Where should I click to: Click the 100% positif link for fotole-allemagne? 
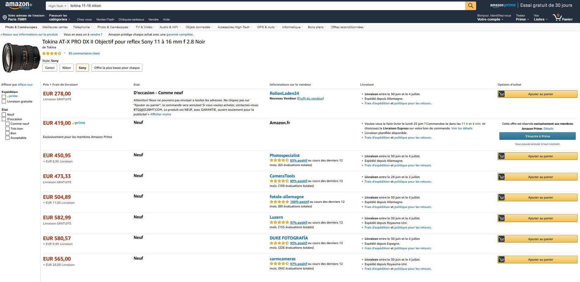[300, 202]
